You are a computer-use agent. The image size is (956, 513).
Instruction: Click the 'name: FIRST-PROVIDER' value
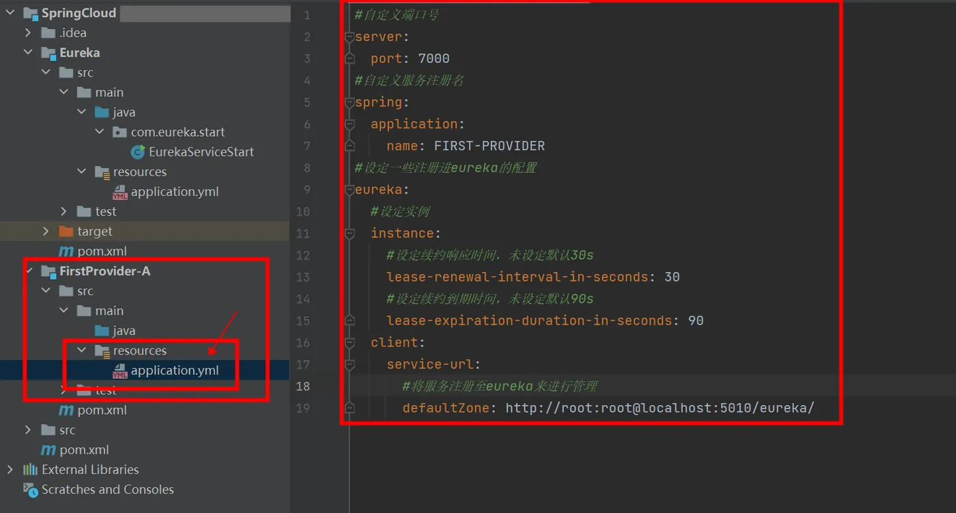[489, 146]
